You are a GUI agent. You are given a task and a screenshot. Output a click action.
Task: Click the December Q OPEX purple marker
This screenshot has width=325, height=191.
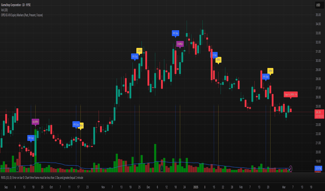[180, 44]
